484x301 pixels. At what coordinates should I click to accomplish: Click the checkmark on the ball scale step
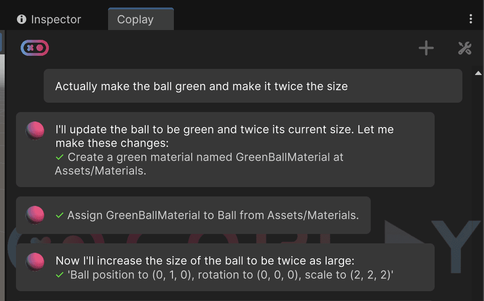click(x=59, y=275)
